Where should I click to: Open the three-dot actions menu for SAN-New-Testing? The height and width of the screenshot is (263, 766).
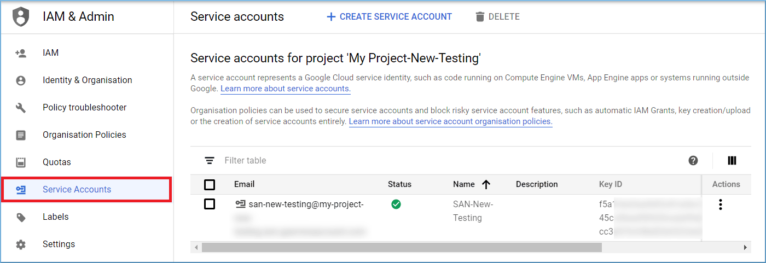tap(721, 204)
